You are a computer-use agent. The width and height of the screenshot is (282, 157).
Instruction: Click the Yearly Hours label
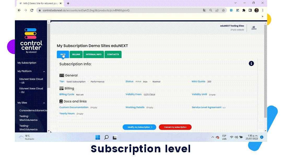click(67, 113)
